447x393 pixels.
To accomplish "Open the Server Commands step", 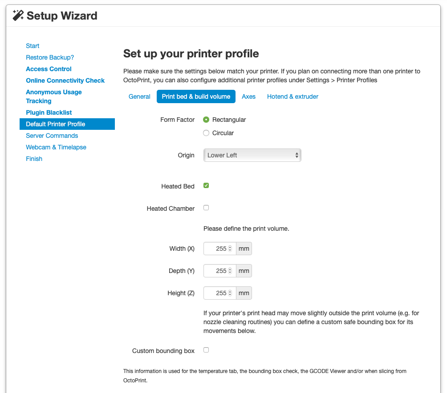I will 52,136.
